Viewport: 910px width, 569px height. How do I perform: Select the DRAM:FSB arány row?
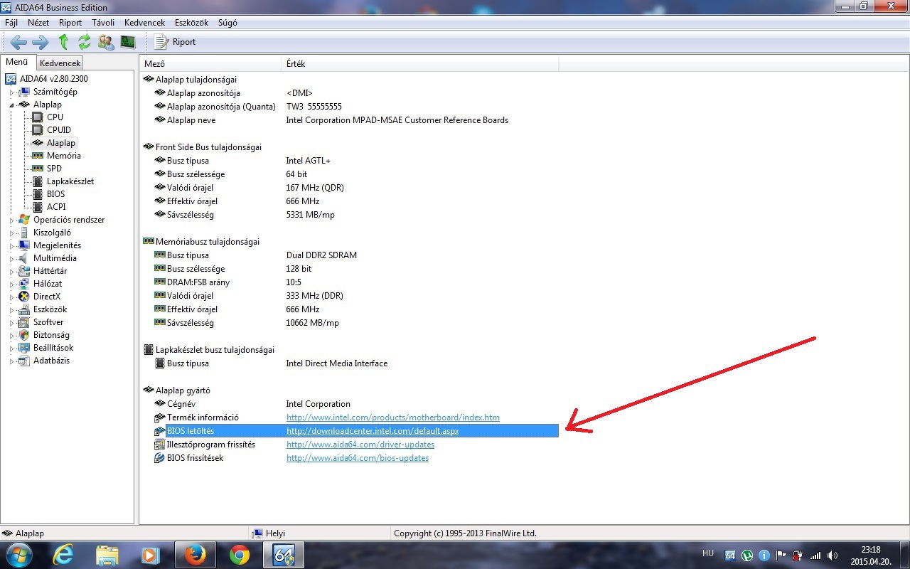point(350,282)
